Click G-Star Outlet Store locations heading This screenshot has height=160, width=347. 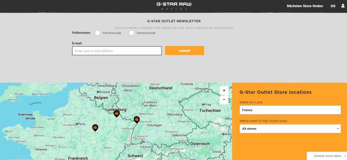coord(275,92)
